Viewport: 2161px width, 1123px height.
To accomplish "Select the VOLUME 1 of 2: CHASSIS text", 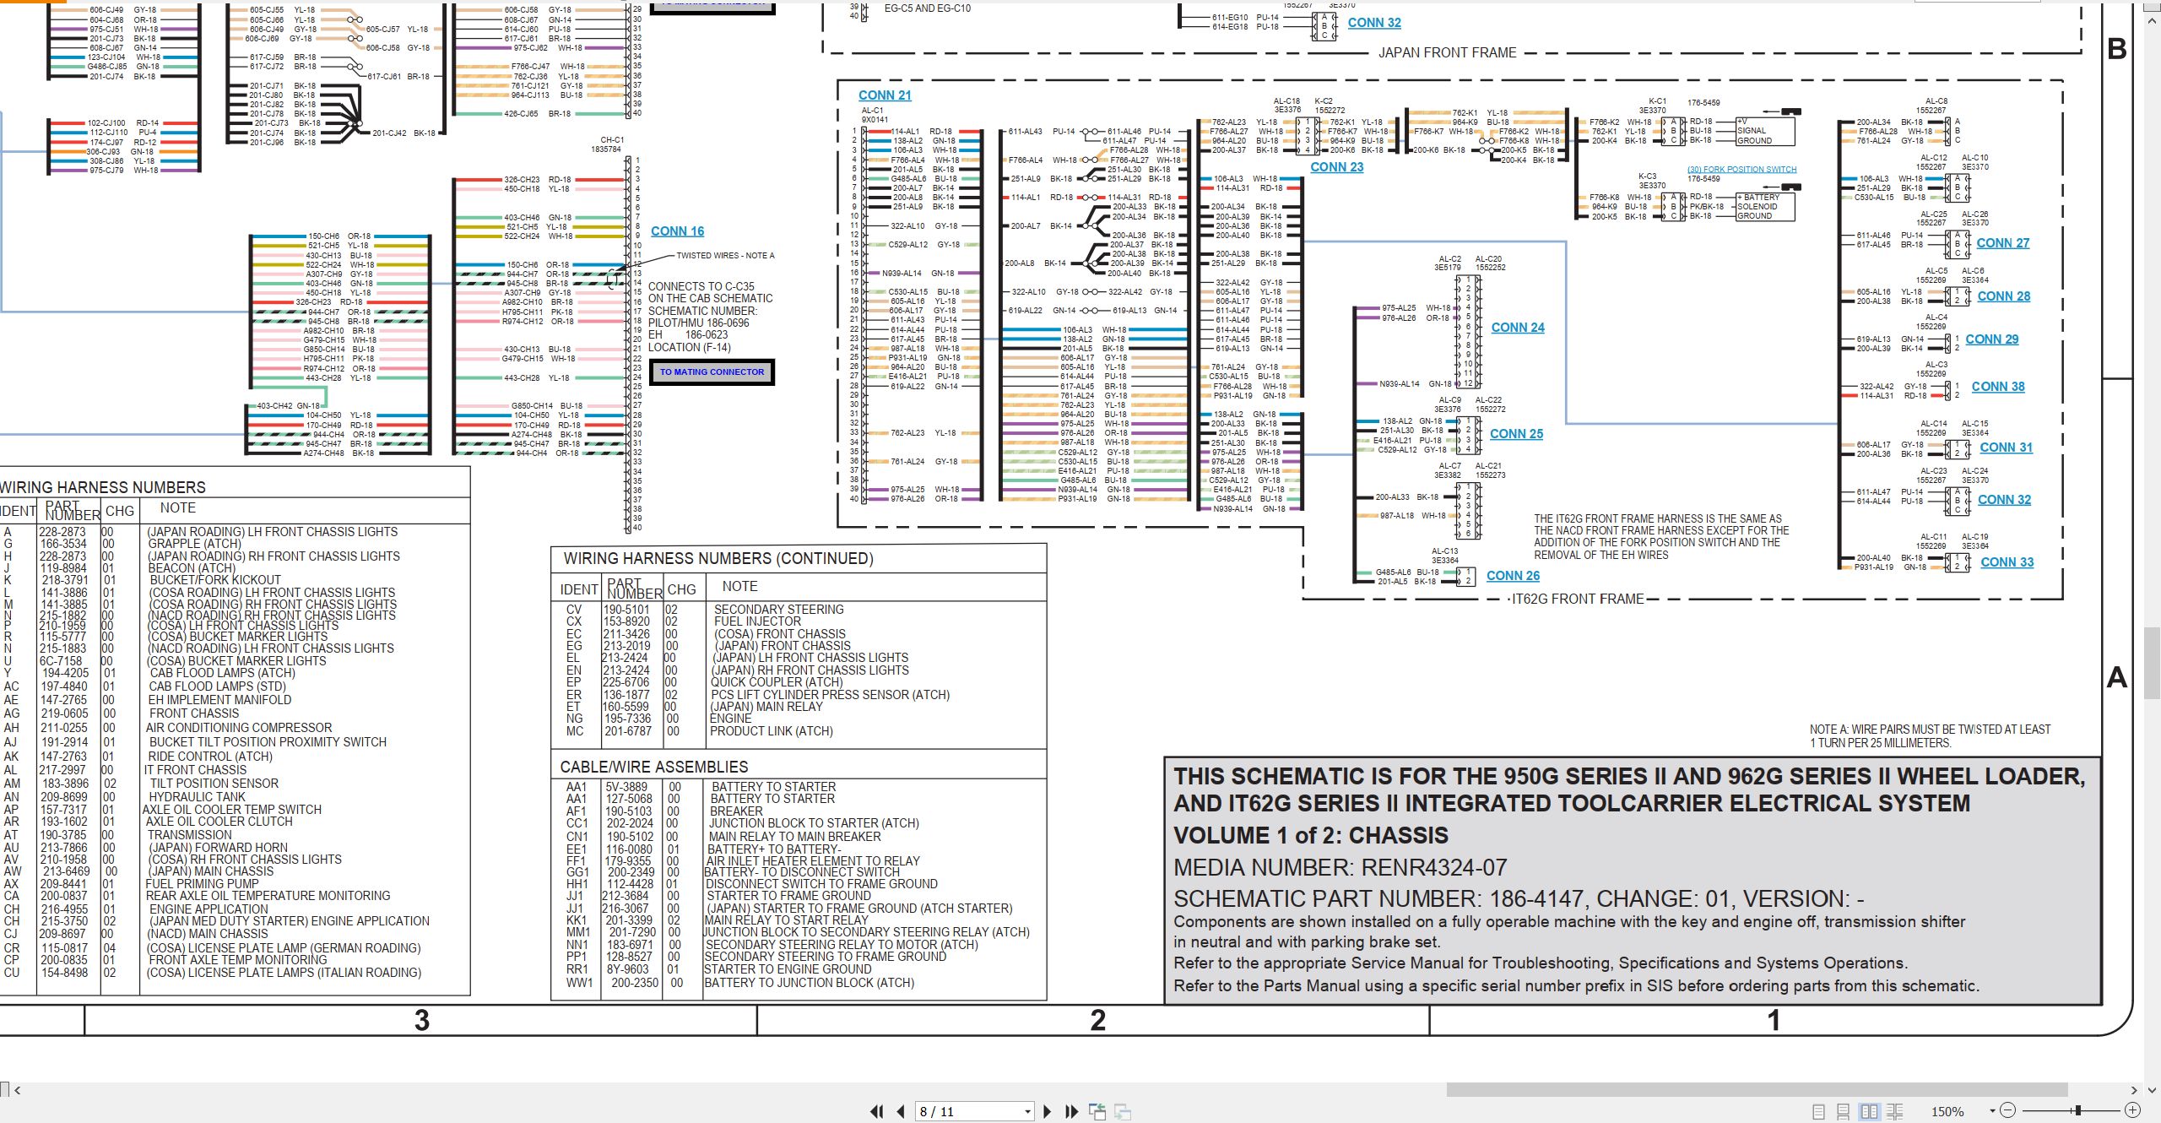I will [1311, 836].
